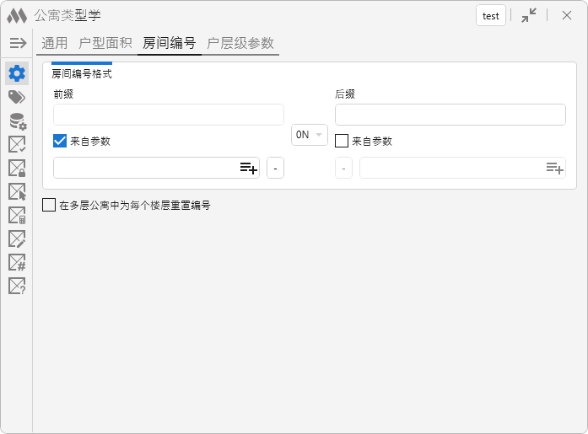Select the room with calculator icon
588x434 pixels.
click(x=17, y=216)
